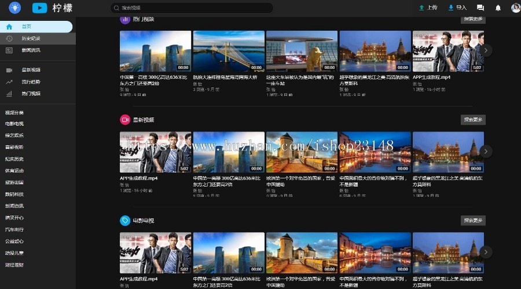The height and width of the screenshot is (289, 521).
Task: Open APP生成教程.mp4 title in 最新视频 row
Action: (x=138, y=178)
